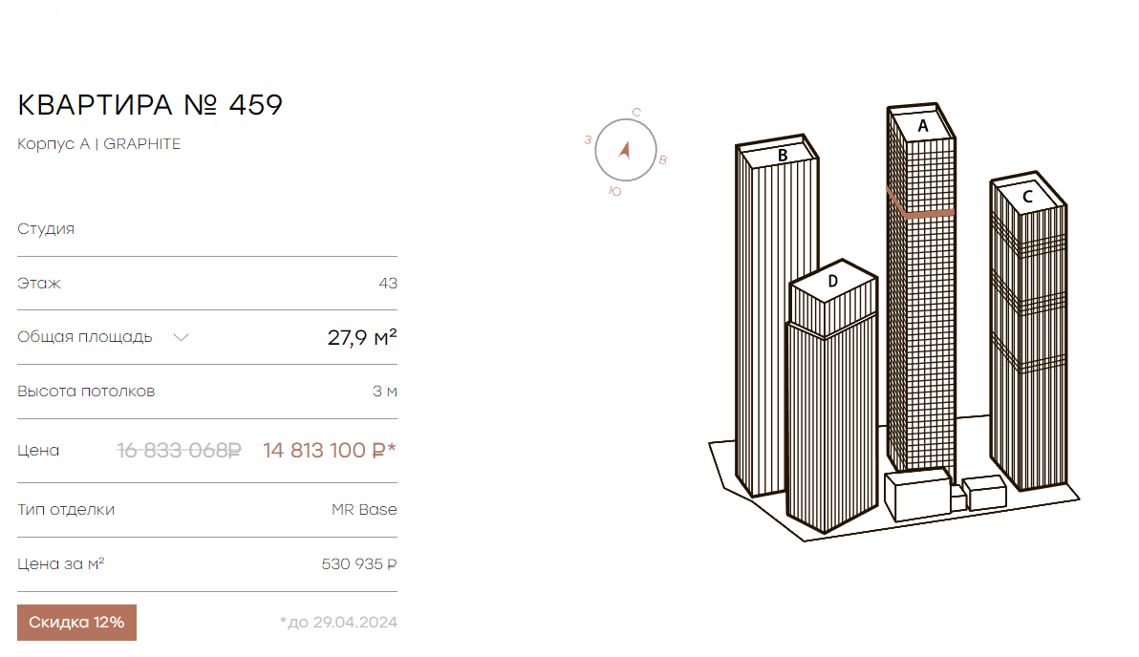
Task: Click the Корпус A | GRAPHITE subtitle
Action: point(98,144)
